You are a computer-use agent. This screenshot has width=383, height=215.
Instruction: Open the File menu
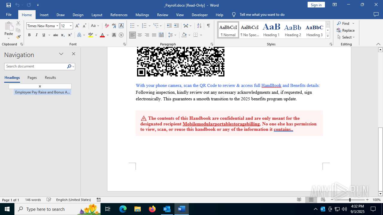pyautogui.click(x=9, y=15)
